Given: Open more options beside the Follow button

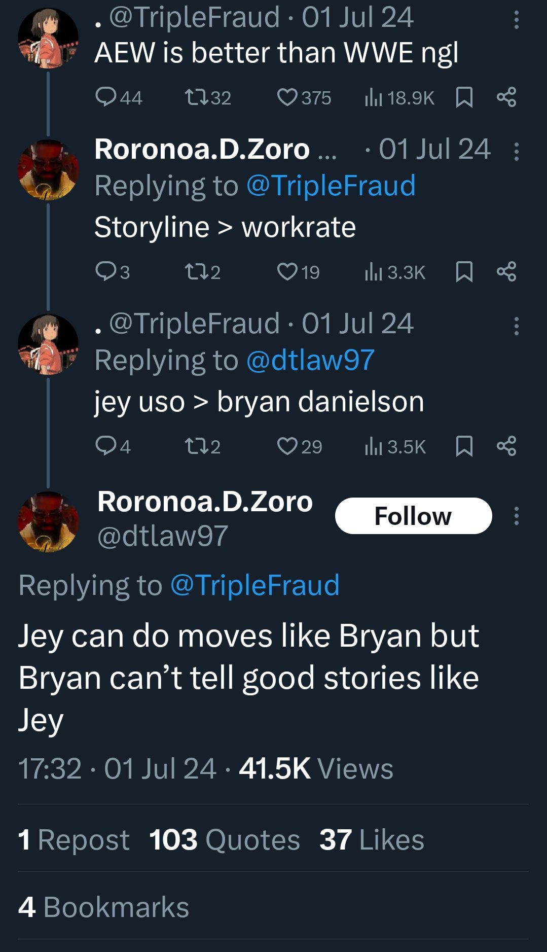Looking at the screenshot, I should [516, 516].
